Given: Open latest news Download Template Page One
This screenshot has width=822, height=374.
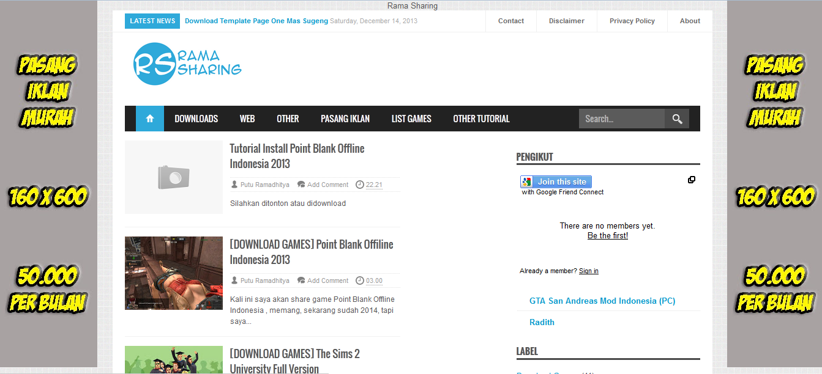Looking at the screenshot, I should (256, 21).
